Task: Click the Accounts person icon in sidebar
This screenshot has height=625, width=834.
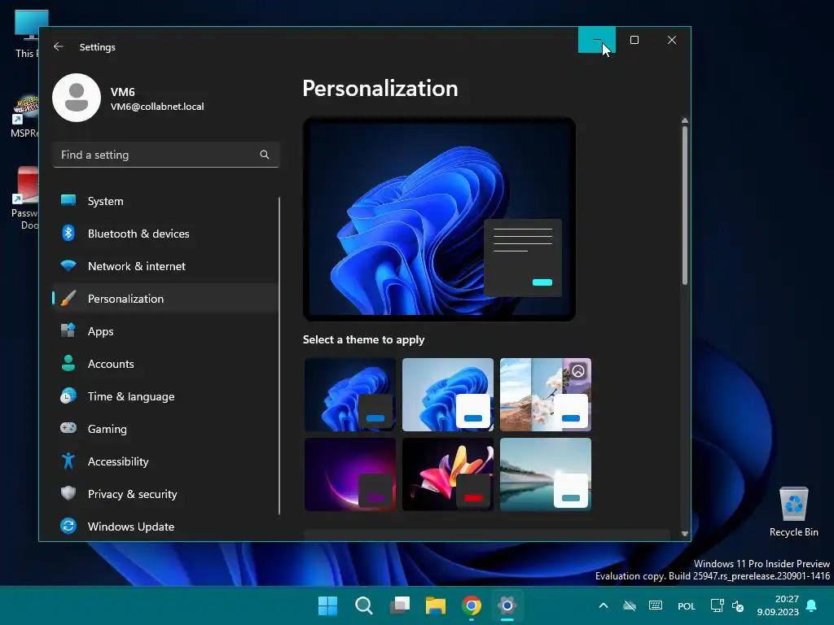Action: coord(68,364)
